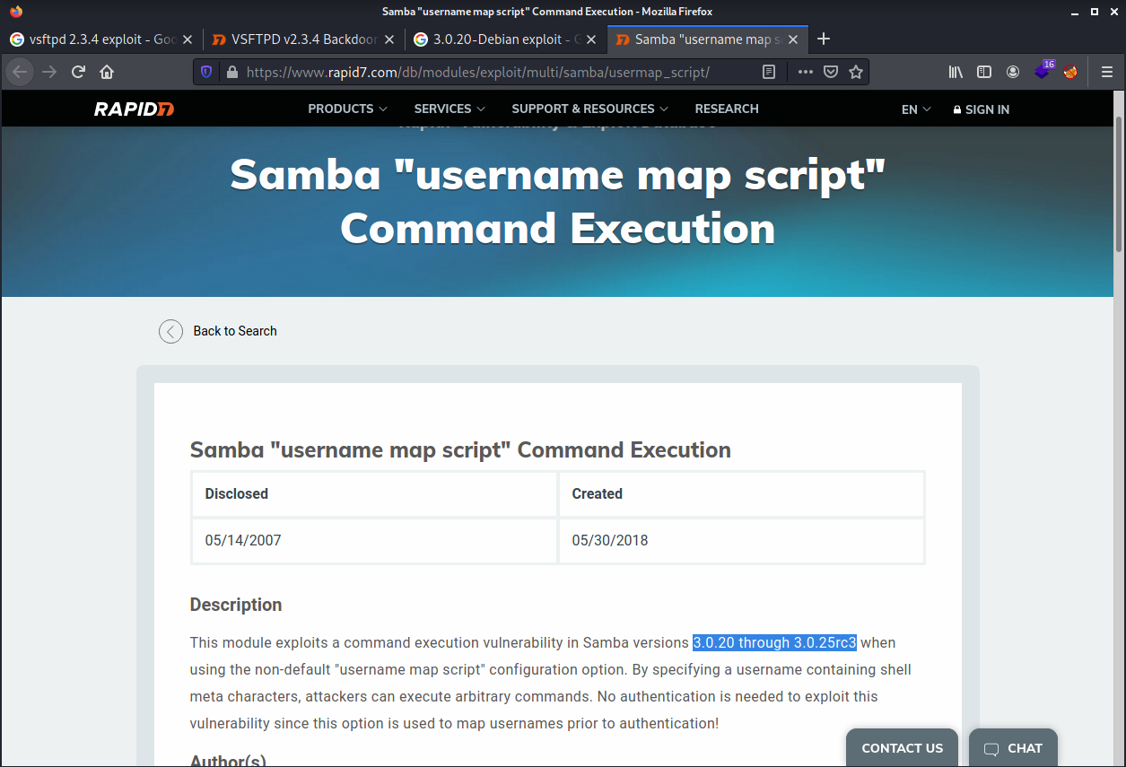The width and height of the screenshot is (1126, 767).
Task: View site security padlock information
Action: click(231, 72)
